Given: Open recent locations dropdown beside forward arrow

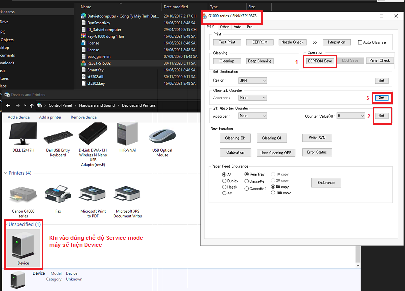Looking at the screenshot, I should coord(25,105).
